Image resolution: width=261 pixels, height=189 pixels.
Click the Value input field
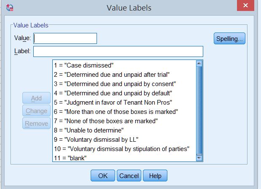tap(65, 38)
